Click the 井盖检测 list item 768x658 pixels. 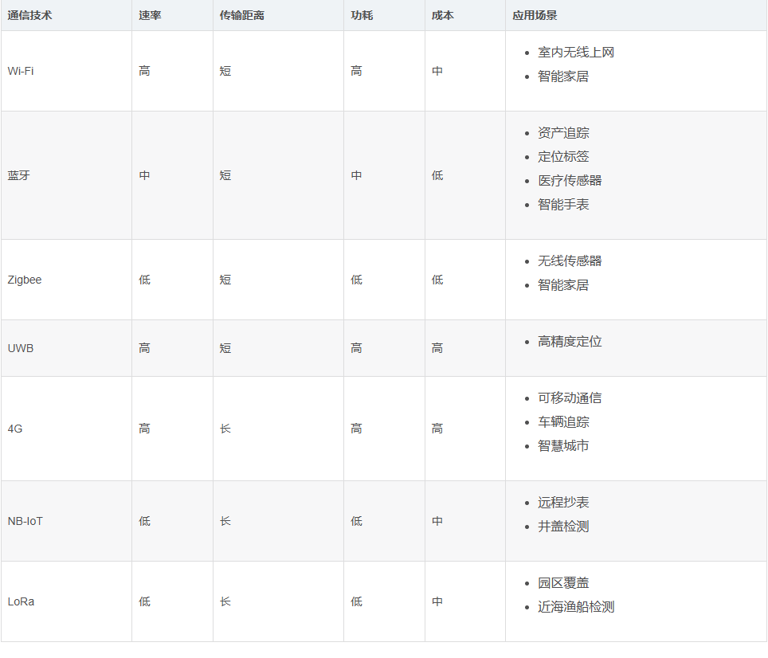pyautogui.click(x=563, y=527)
